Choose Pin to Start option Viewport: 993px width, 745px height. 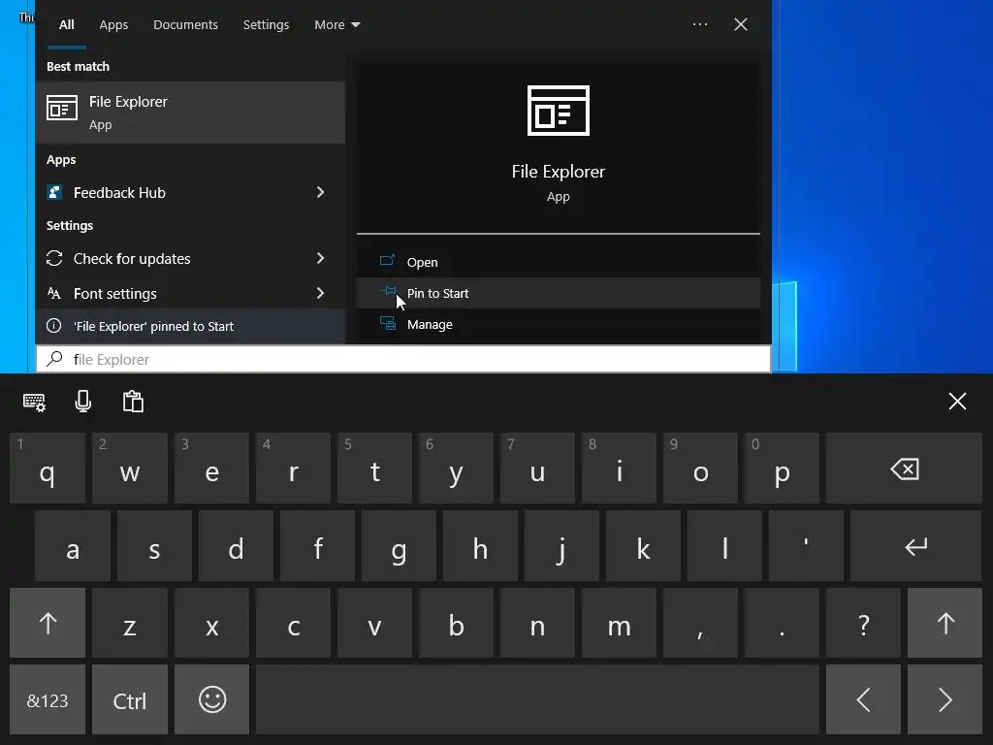click(x=558, y=293)
